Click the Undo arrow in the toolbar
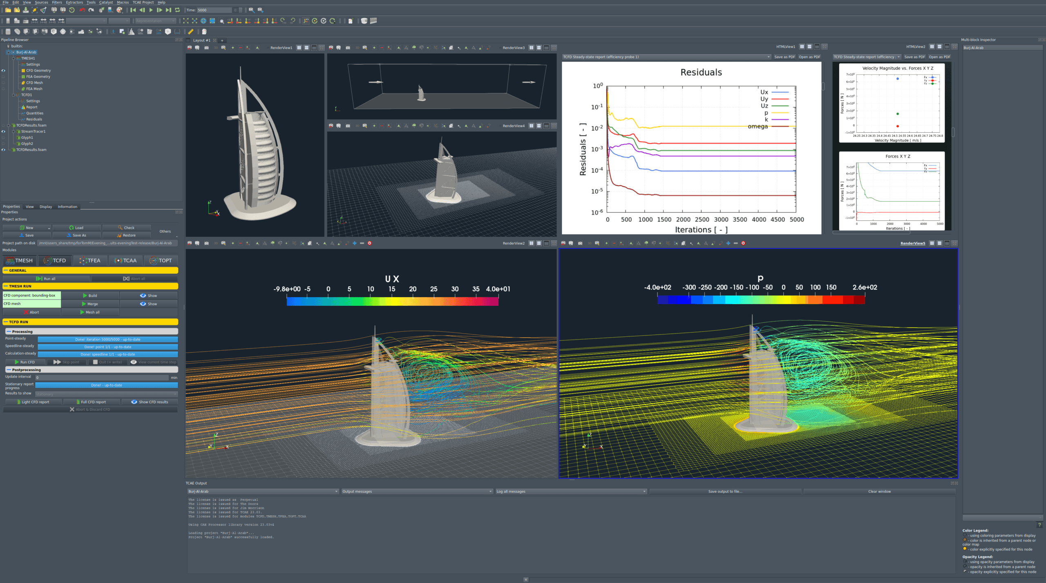 pos(82,10)
